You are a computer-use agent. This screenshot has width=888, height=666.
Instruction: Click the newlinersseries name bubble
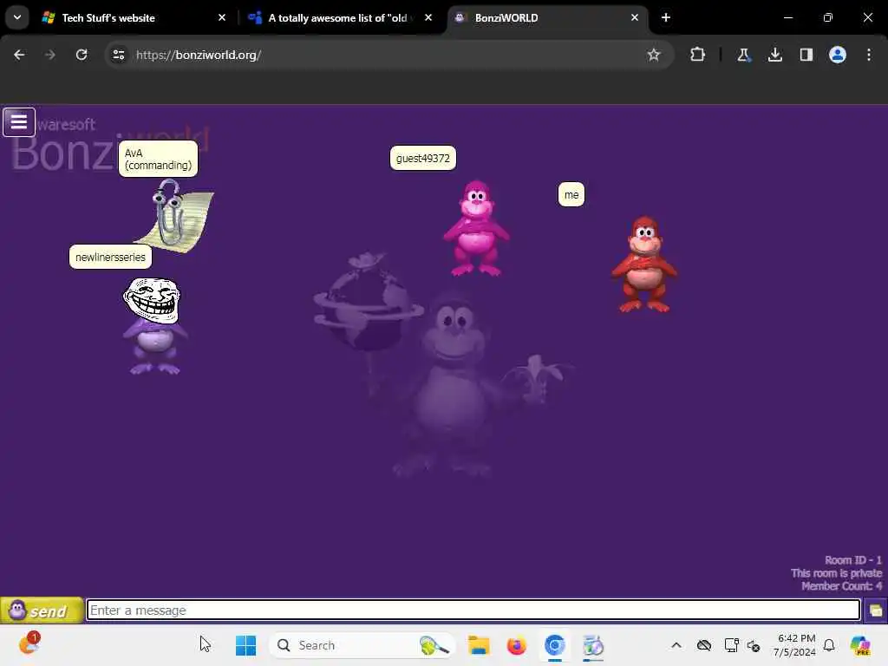click(x=110, y=257)
